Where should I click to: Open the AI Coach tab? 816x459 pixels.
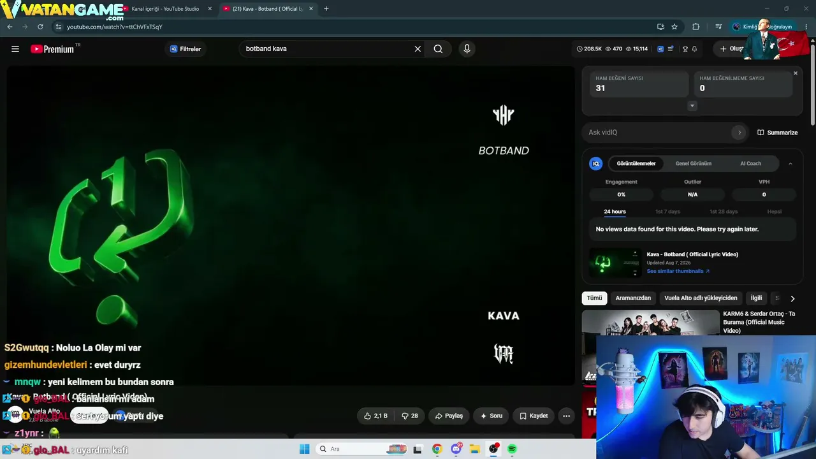[x=750, y=164]
